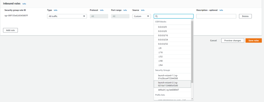The width and height of the screenshot is (264, 102).
Task: Choose IPv6 block ::/16
Action: [172, 52]
